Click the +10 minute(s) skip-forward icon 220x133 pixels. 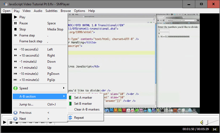pos(15,80)
